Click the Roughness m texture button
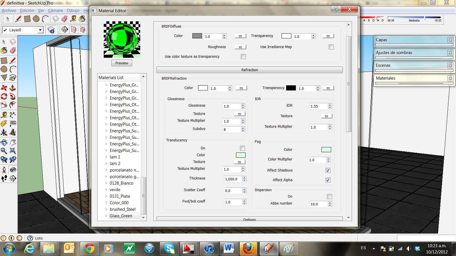The height and width of the screenshot is (256, 456). [x=240, y=47]
